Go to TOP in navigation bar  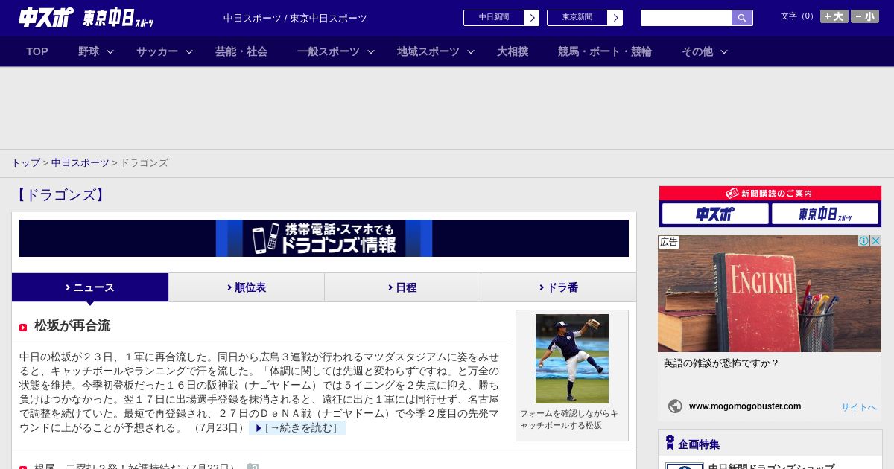[37, 51]
